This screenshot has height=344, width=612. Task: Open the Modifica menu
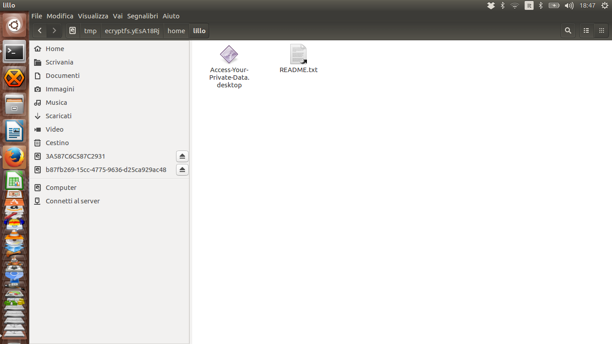[60, 16]
